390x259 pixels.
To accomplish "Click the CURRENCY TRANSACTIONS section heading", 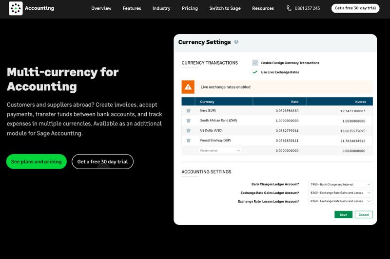I will tap(210, 63).
